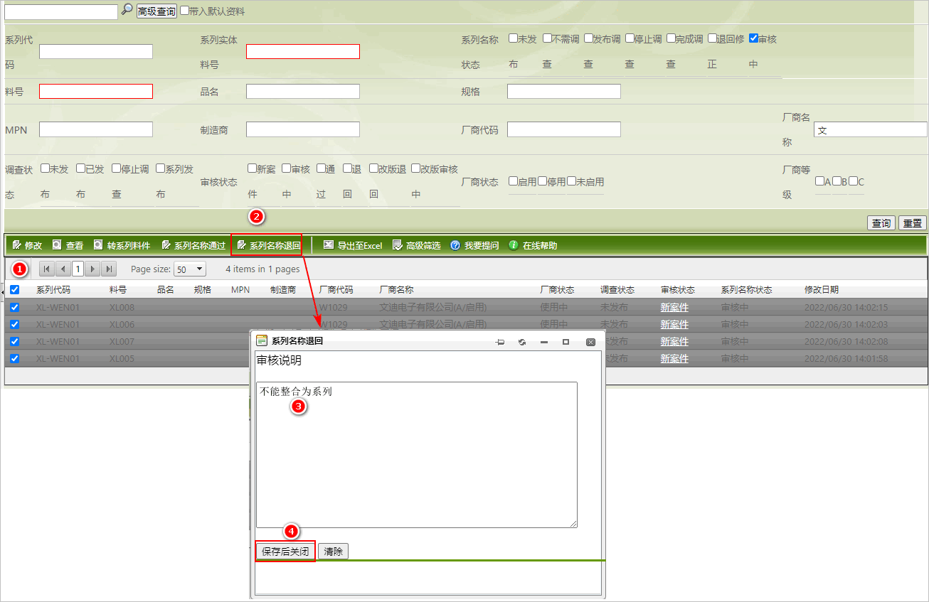Viewport: 929px width, 602px height.
Task: Focus the 系列实体料号 input field
Action: pyautogui.click(x=303, y=51)
